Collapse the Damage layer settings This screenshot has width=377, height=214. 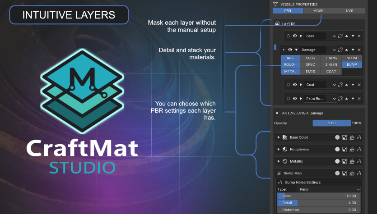coord(296,50)
